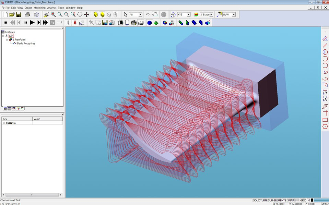The height and width of the screenshot is (205, 329).
Task: Open the Machining menu
Action: point(39,8)
